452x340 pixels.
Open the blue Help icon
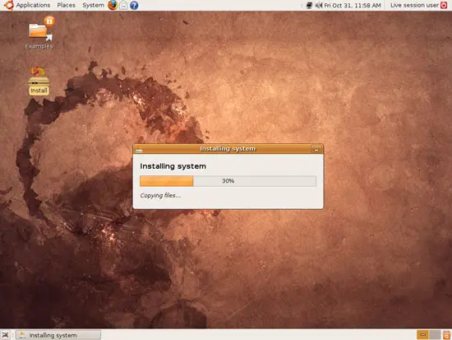134,5
